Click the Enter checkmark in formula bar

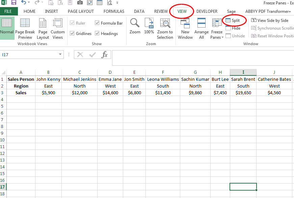(x=92, y=55)
